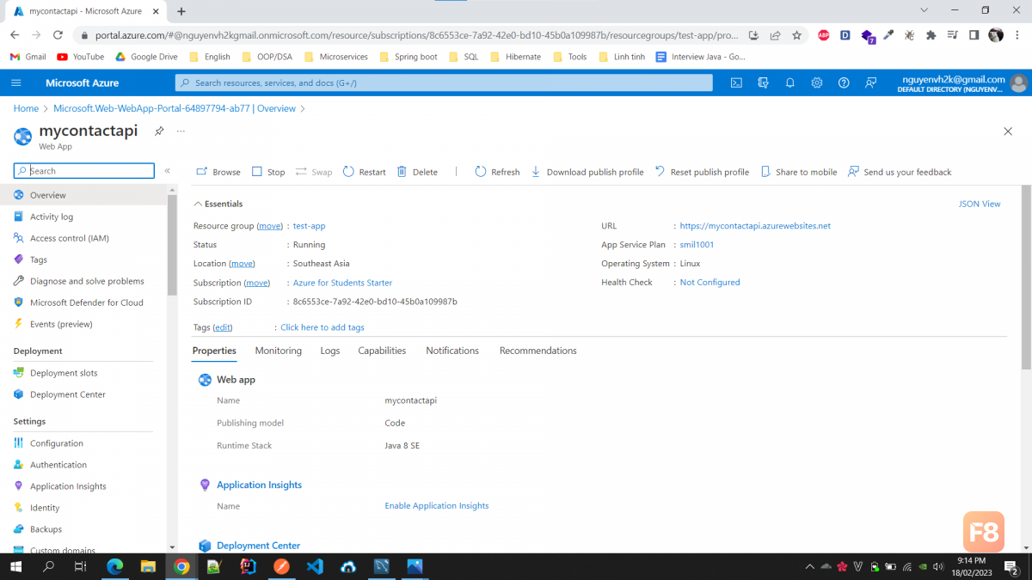Open the notifications bell

coord(789,82)
